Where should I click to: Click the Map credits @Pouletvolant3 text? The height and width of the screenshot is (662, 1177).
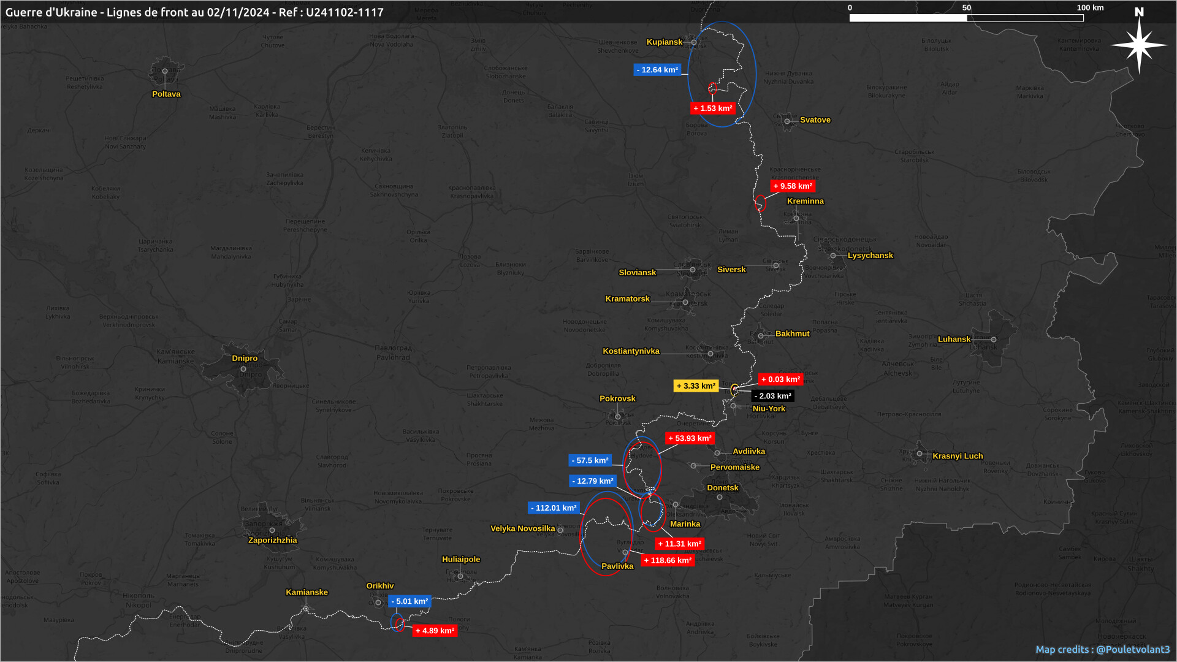pos(1102,650)
